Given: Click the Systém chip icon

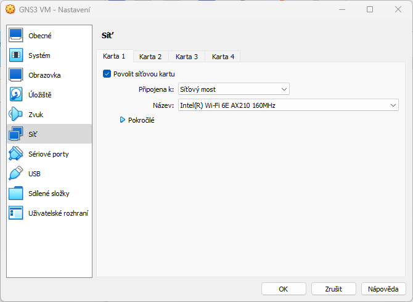Looking at the screenshot, I should click(x=16, y=55).
